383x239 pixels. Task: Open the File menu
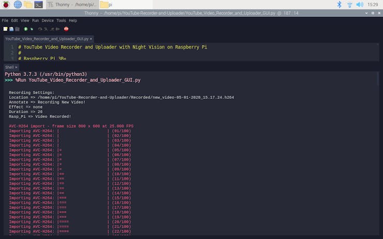click(x=5, y=21)
